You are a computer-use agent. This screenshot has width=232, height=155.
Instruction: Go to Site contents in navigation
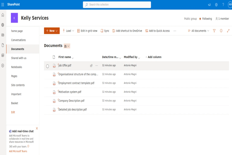(18, 85)
